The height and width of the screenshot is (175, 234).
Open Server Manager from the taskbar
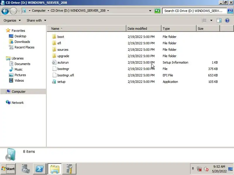pos(25,169)
